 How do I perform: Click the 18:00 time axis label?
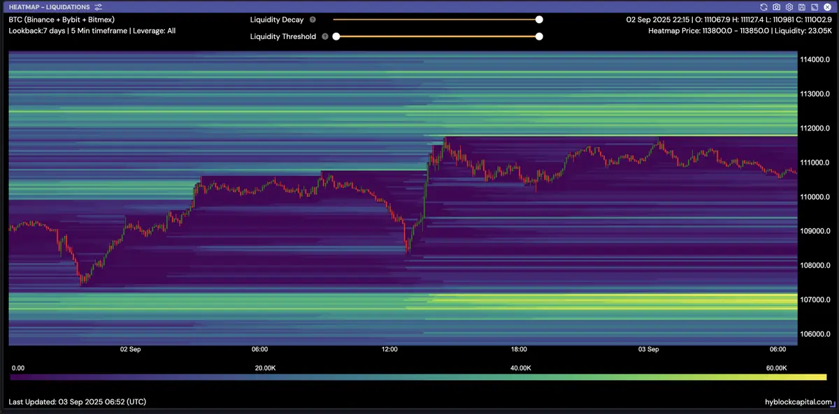click(x=519, y=349)
